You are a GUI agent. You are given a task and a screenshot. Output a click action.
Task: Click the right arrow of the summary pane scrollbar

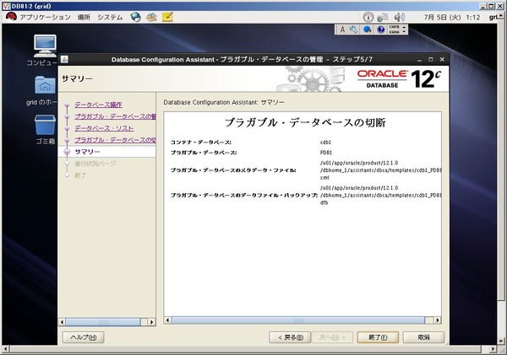(437, 320)
